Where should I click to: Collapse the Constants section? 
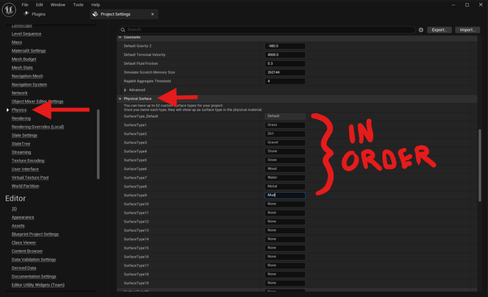point(120,37)
